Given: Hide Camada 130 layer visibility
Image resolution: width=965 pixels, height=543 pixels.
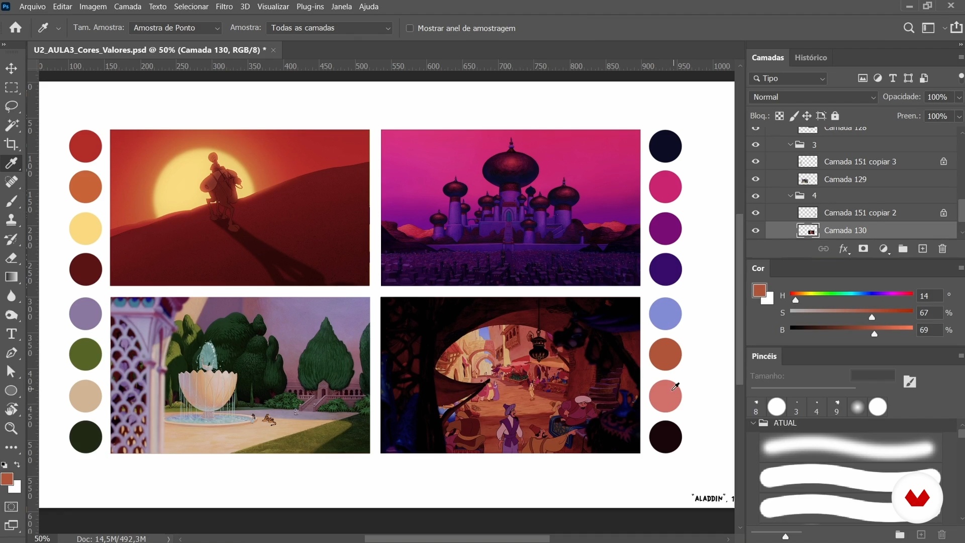Looking at the screenshot, I should [755, 231].
